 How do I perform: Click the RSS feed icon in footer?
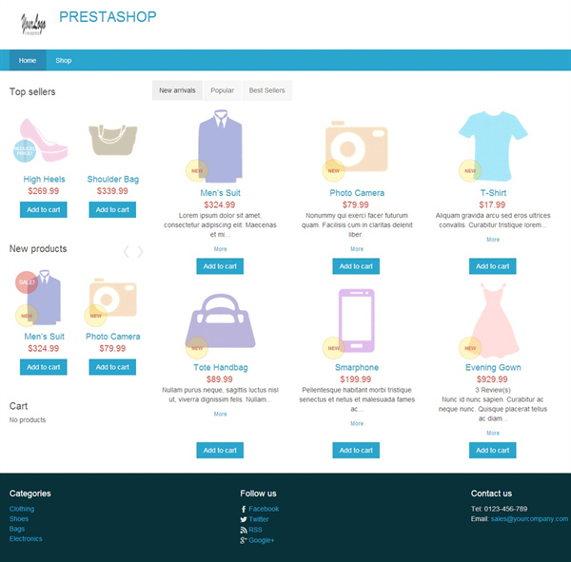tap(244, 530)
